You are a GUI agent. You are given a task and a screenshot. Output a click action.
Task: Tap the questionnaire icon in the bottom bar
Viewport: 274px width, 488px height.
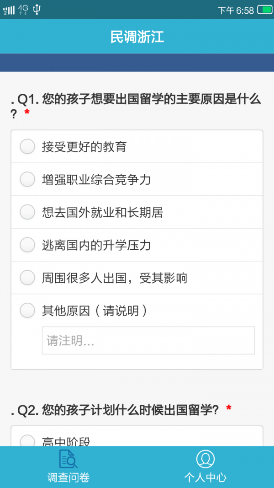point(68,459)
